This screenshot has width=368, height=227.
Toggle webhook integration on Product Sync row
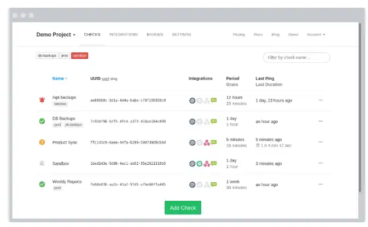click(x=207, y=142)
